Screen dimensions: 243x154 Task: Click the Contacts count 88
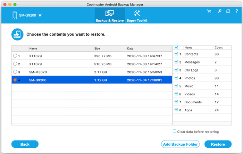pos(217,54)
